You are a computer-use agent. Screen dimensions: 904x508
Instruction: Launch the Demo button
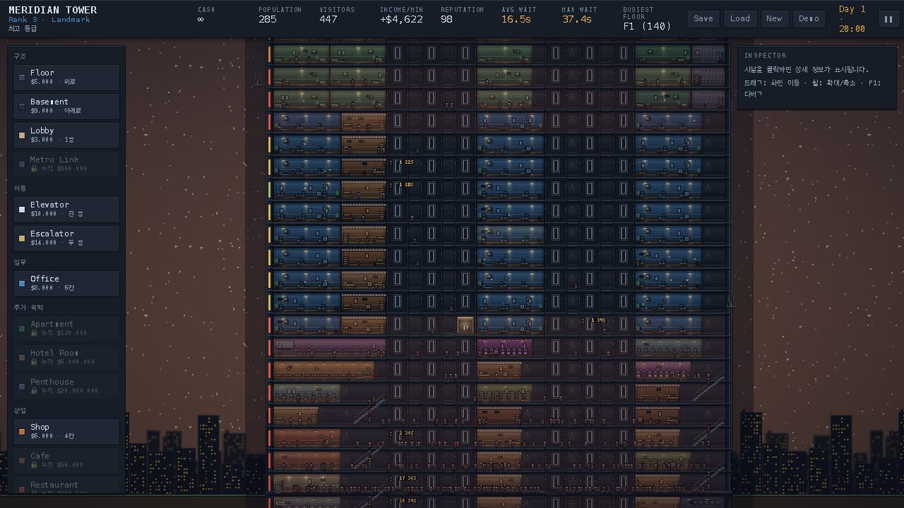coord(809,19)
